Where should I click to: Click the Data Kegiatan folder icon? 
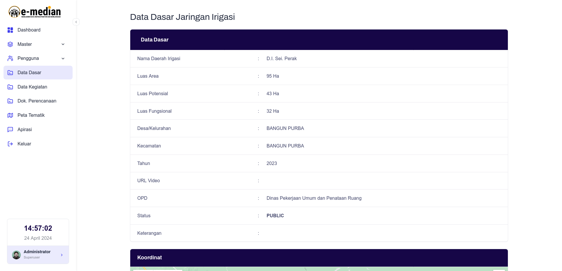coord(10,87)
